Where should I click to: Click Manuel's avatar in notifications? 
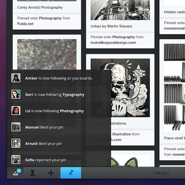[16, 127]
